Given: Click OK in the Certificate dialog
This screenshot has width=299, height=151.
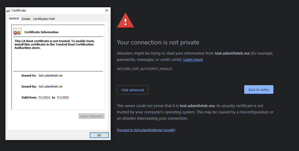Looking at the screenshot, I should coord(99,135).
